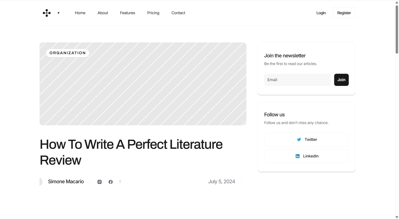
Task: Click the LinkedIn logo icon
Action: tap(297, 156)
